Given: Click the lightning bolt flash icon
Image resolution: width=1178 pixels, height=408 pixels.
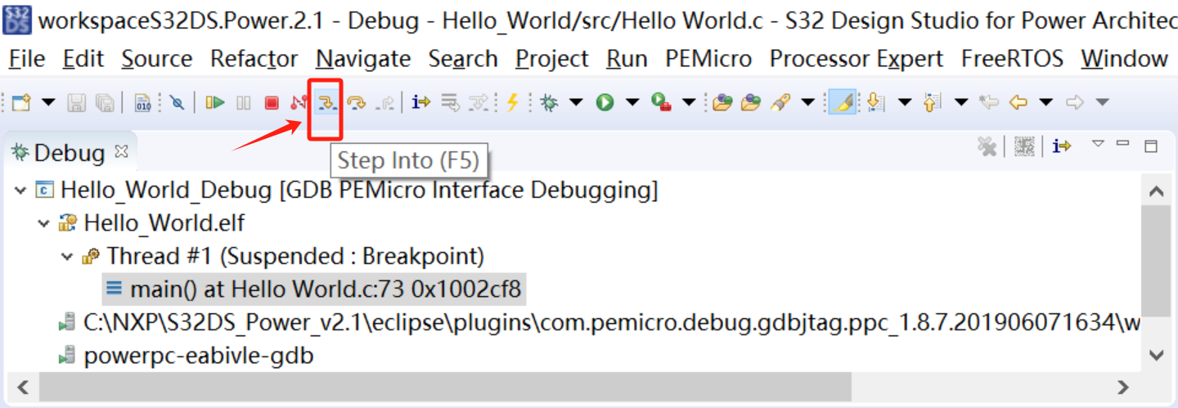Looking at the screenshot, I should [x=513, y=102].
